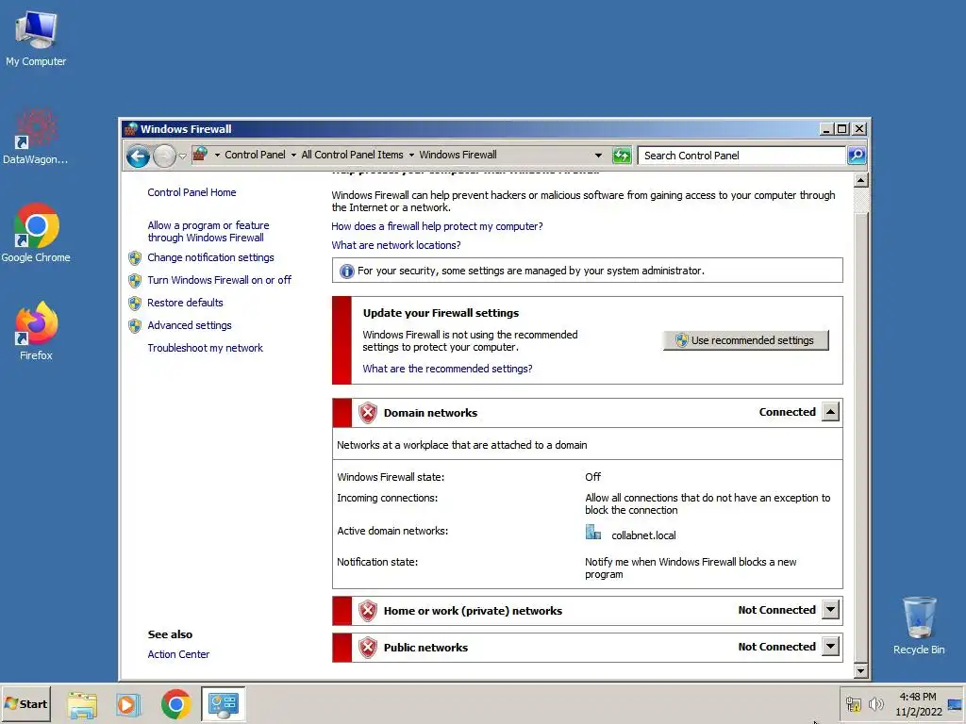Click network status tray icon

click(x=853, y=704)
